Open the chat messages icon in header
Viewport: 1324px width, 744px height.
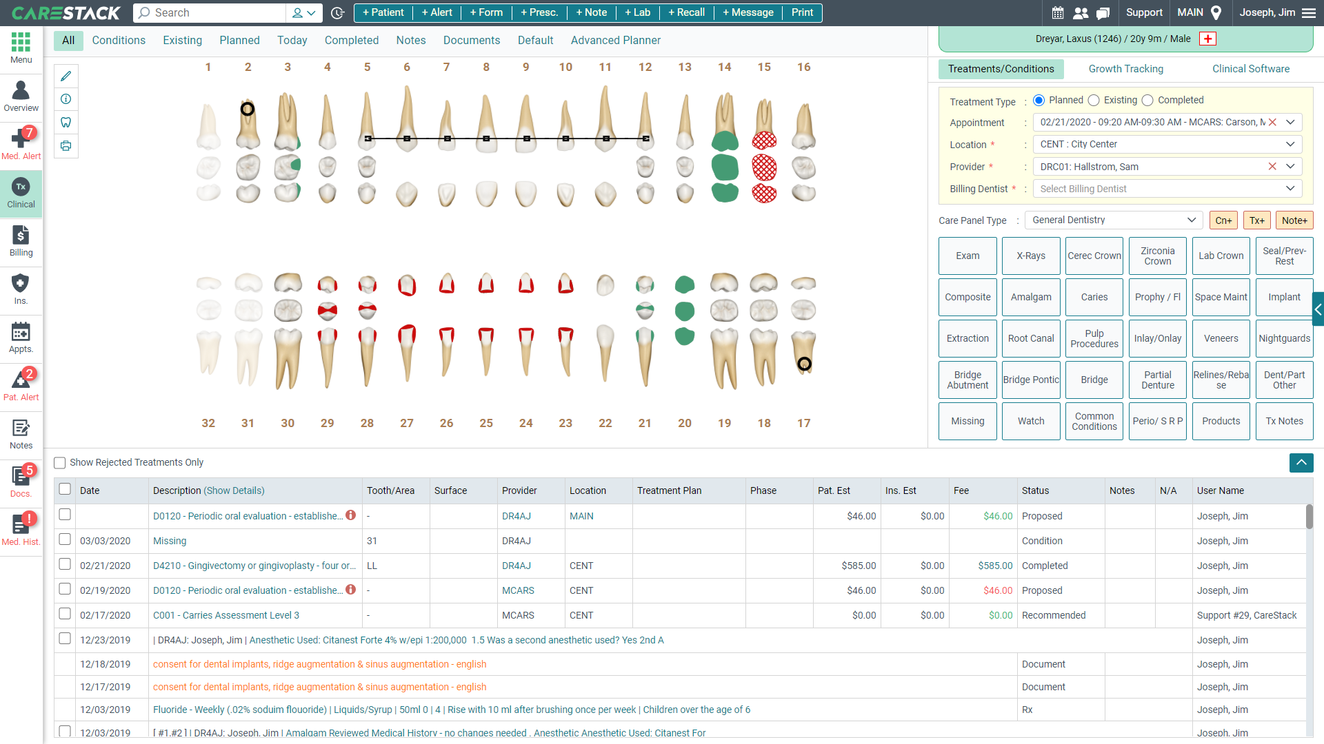click(1103, 12)
